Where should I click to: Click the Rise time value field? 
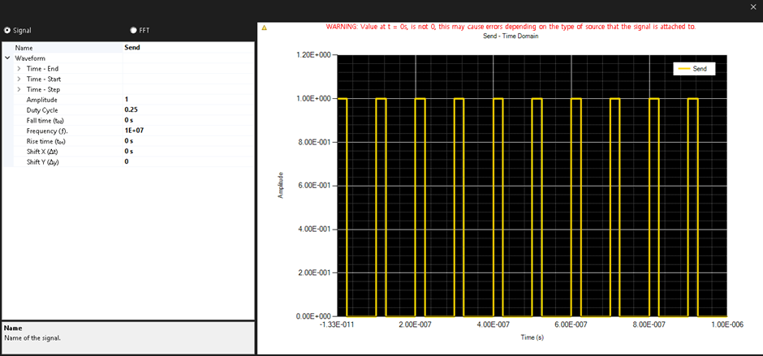187,140
